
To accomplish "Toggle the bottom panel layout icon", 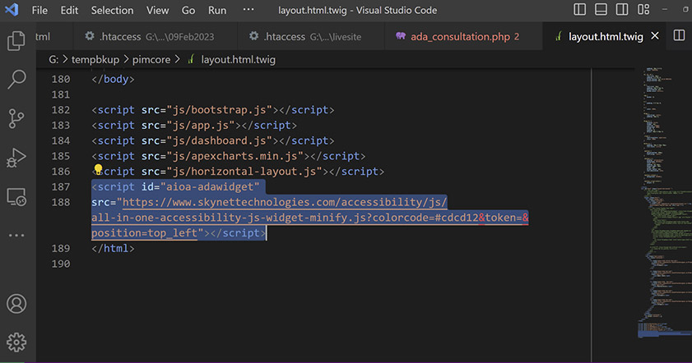I will click(601, 10).
